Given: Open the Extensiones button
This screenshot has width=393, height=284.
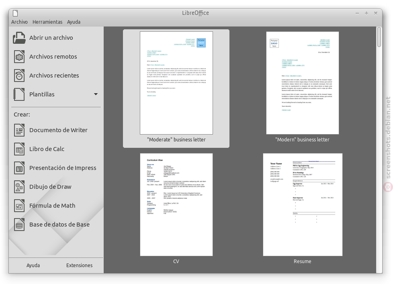Looking at the screenshot, I should pyautogui.click(x=79, y=266).
